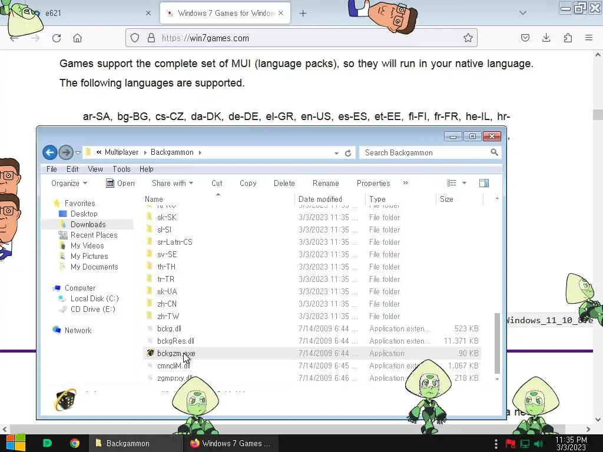Image resolution: width=603 pixels, height=452 pixels.
Task: Go back in Explorer window
Action: click(x=49, y=152)
